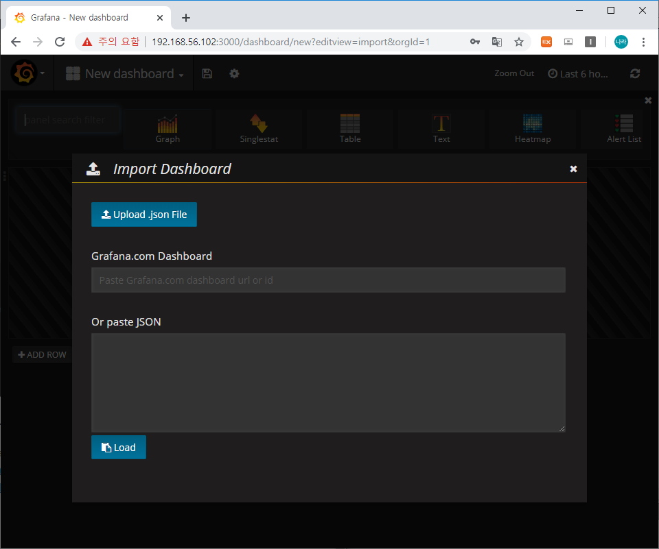Go forward in browser history

tap(38, 42)
